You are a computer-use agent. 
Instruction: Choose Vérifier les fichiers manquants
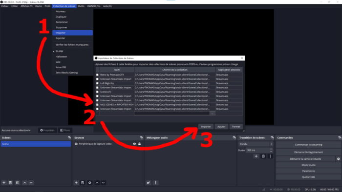pos(72,44)
